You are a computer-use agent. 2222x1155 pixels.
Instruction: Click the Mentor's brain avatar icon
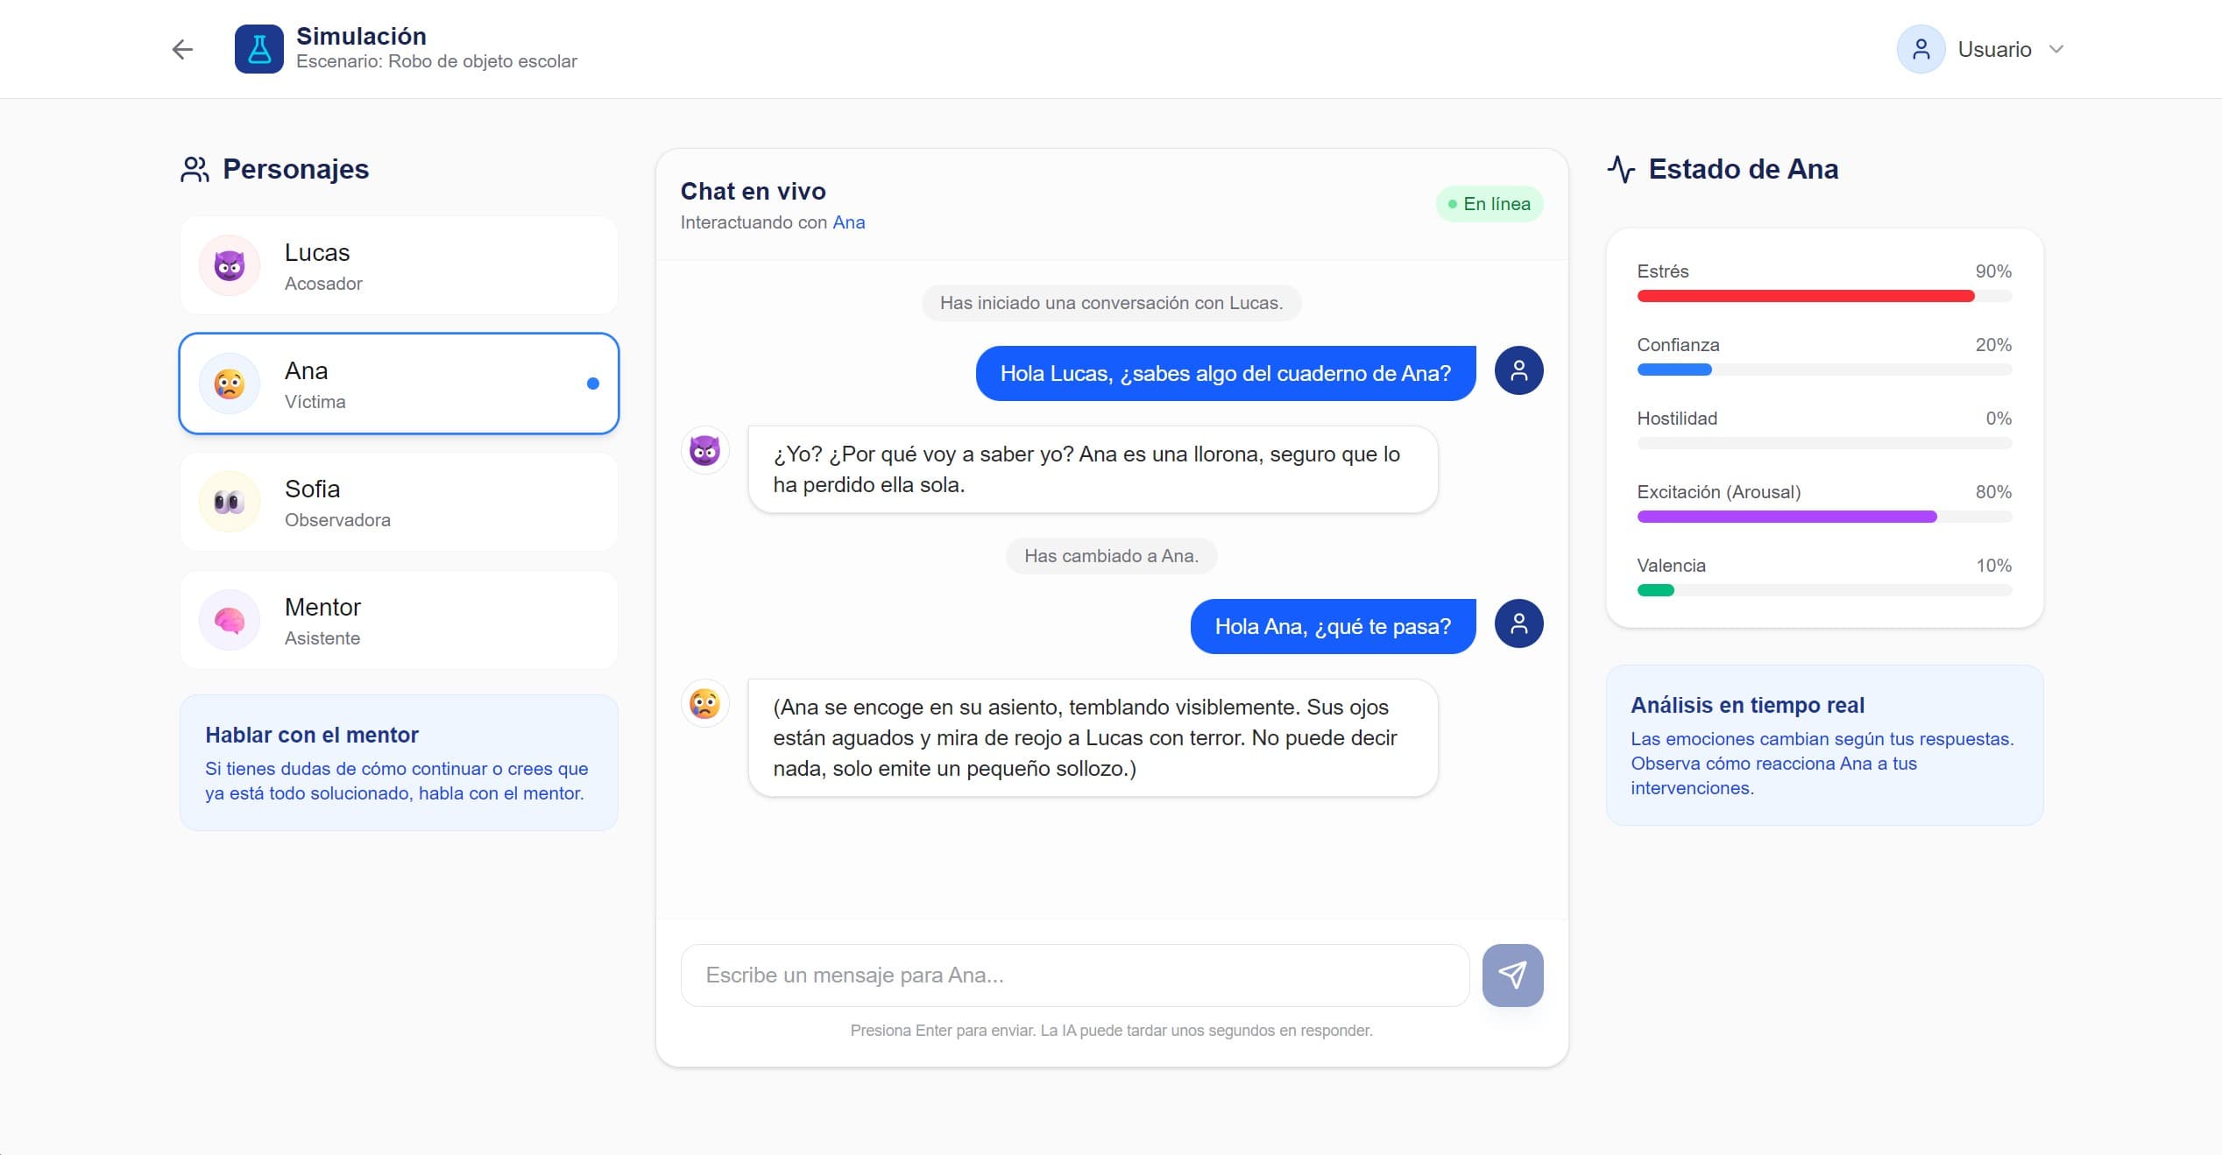pyautogui.click(x=229, y=620)
